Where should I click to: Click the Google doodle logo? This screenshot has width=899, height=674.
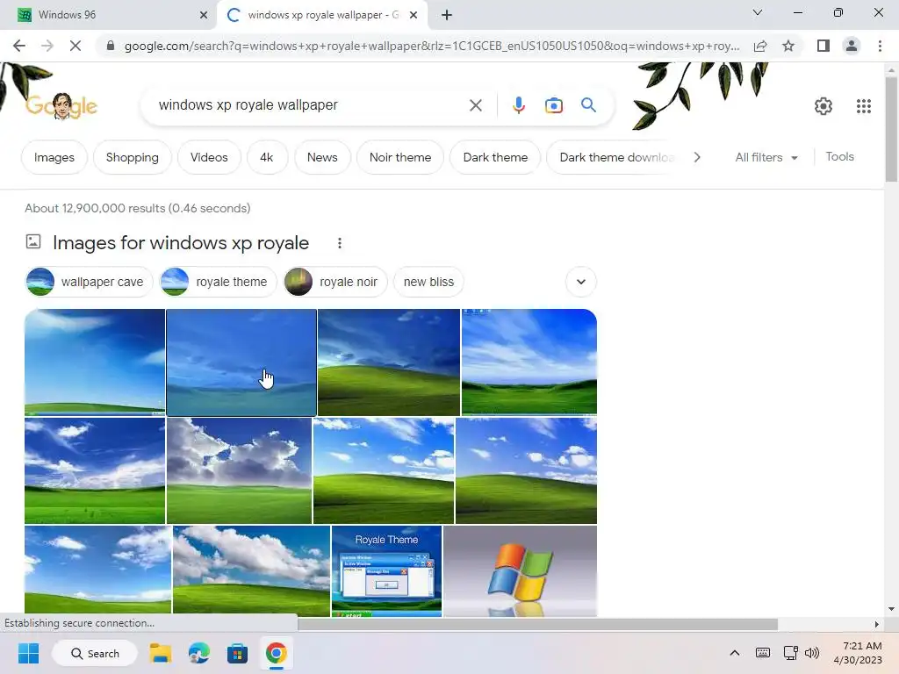61,106
